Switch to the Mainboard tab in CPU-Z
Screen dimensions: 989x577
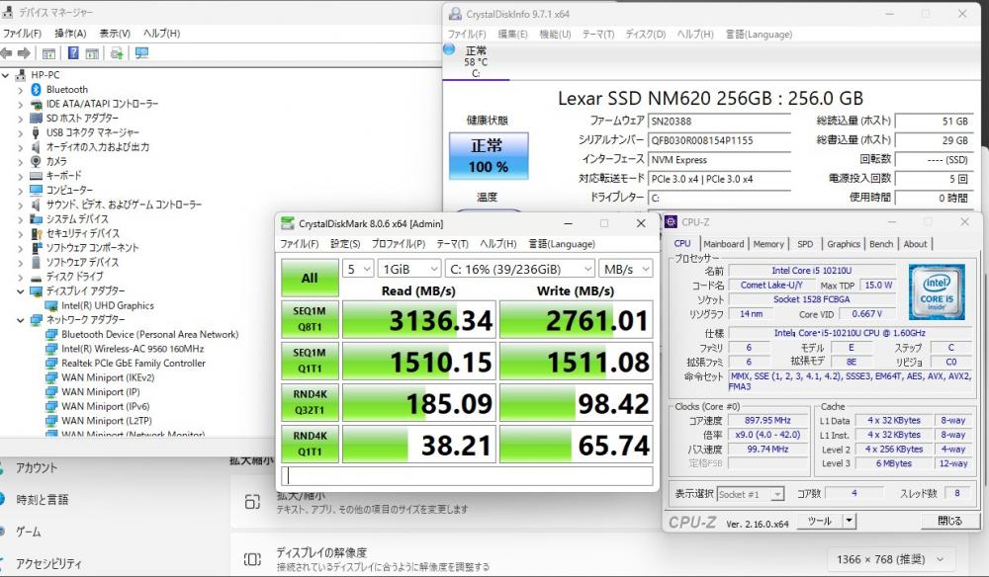coord(724,244)
